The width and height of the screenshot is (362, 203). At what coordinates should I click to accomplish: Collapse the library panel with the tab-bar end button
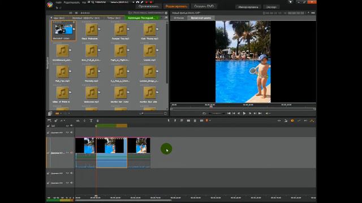tap(166, 17)
